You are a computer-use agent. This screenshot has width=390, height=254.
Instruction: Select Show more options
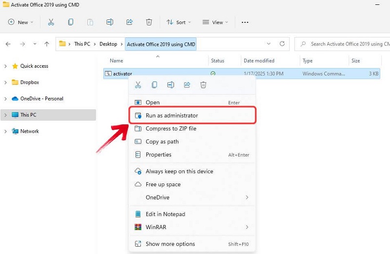point(192,244)
